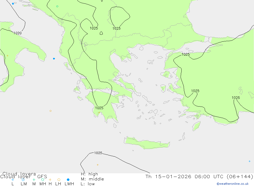Viewport: 254px width, 186px height.
Task: Click the forecast date 'Th 15-01-2026 06:00 UTC'
Action: [184, 176]
